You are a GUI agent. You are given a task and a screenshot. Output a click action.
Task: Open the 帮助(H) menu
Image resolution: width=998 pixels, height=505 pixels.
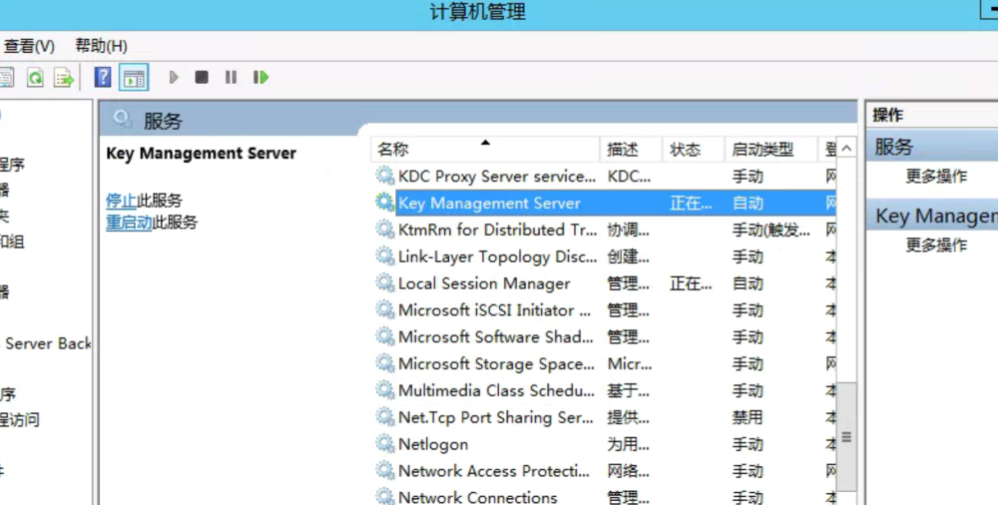(101, 46)
